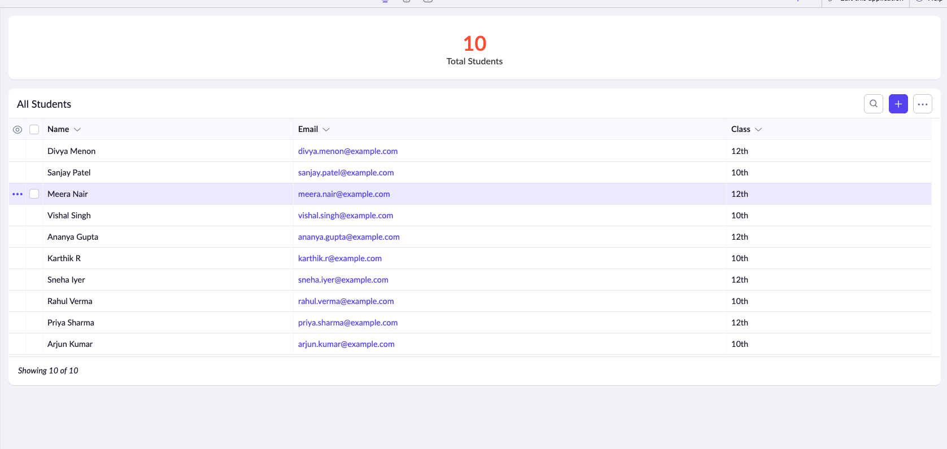
Task: Click the 12th class cell for Priya Sharma
Action: (x=828, y=323)
